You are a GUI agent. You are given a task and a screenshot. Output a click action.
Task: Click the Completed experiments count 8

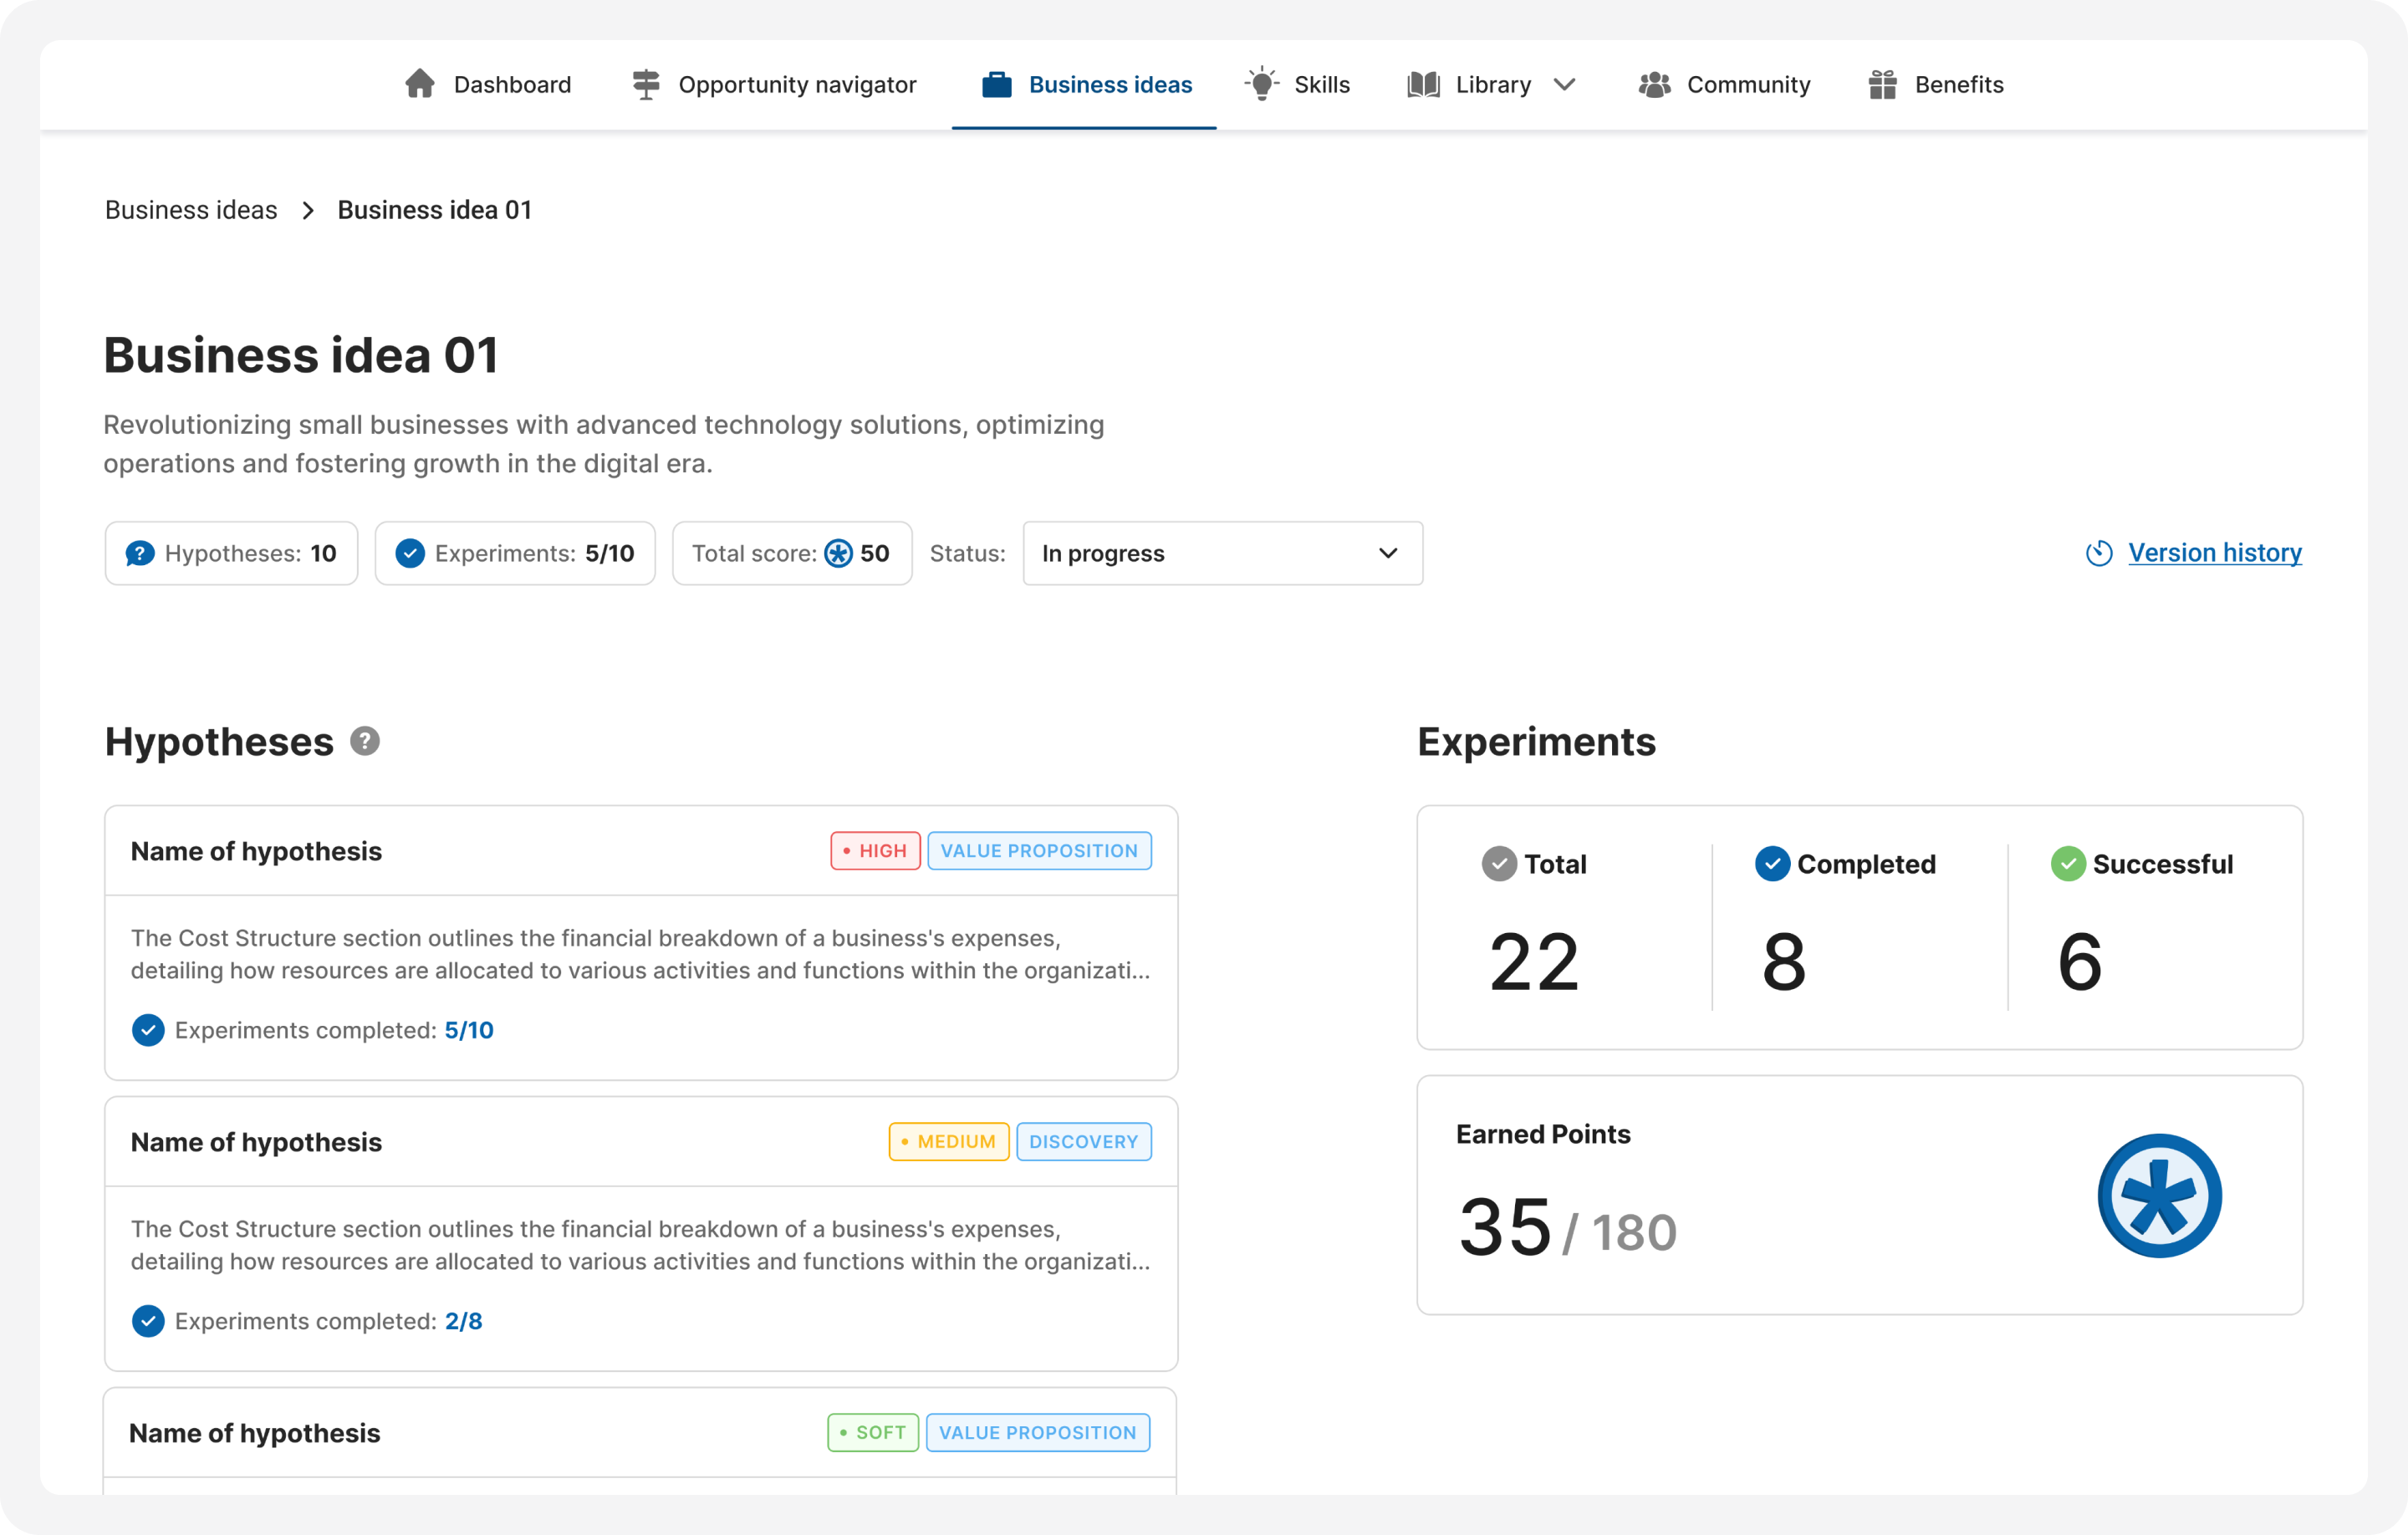(x=1784, y=962)
